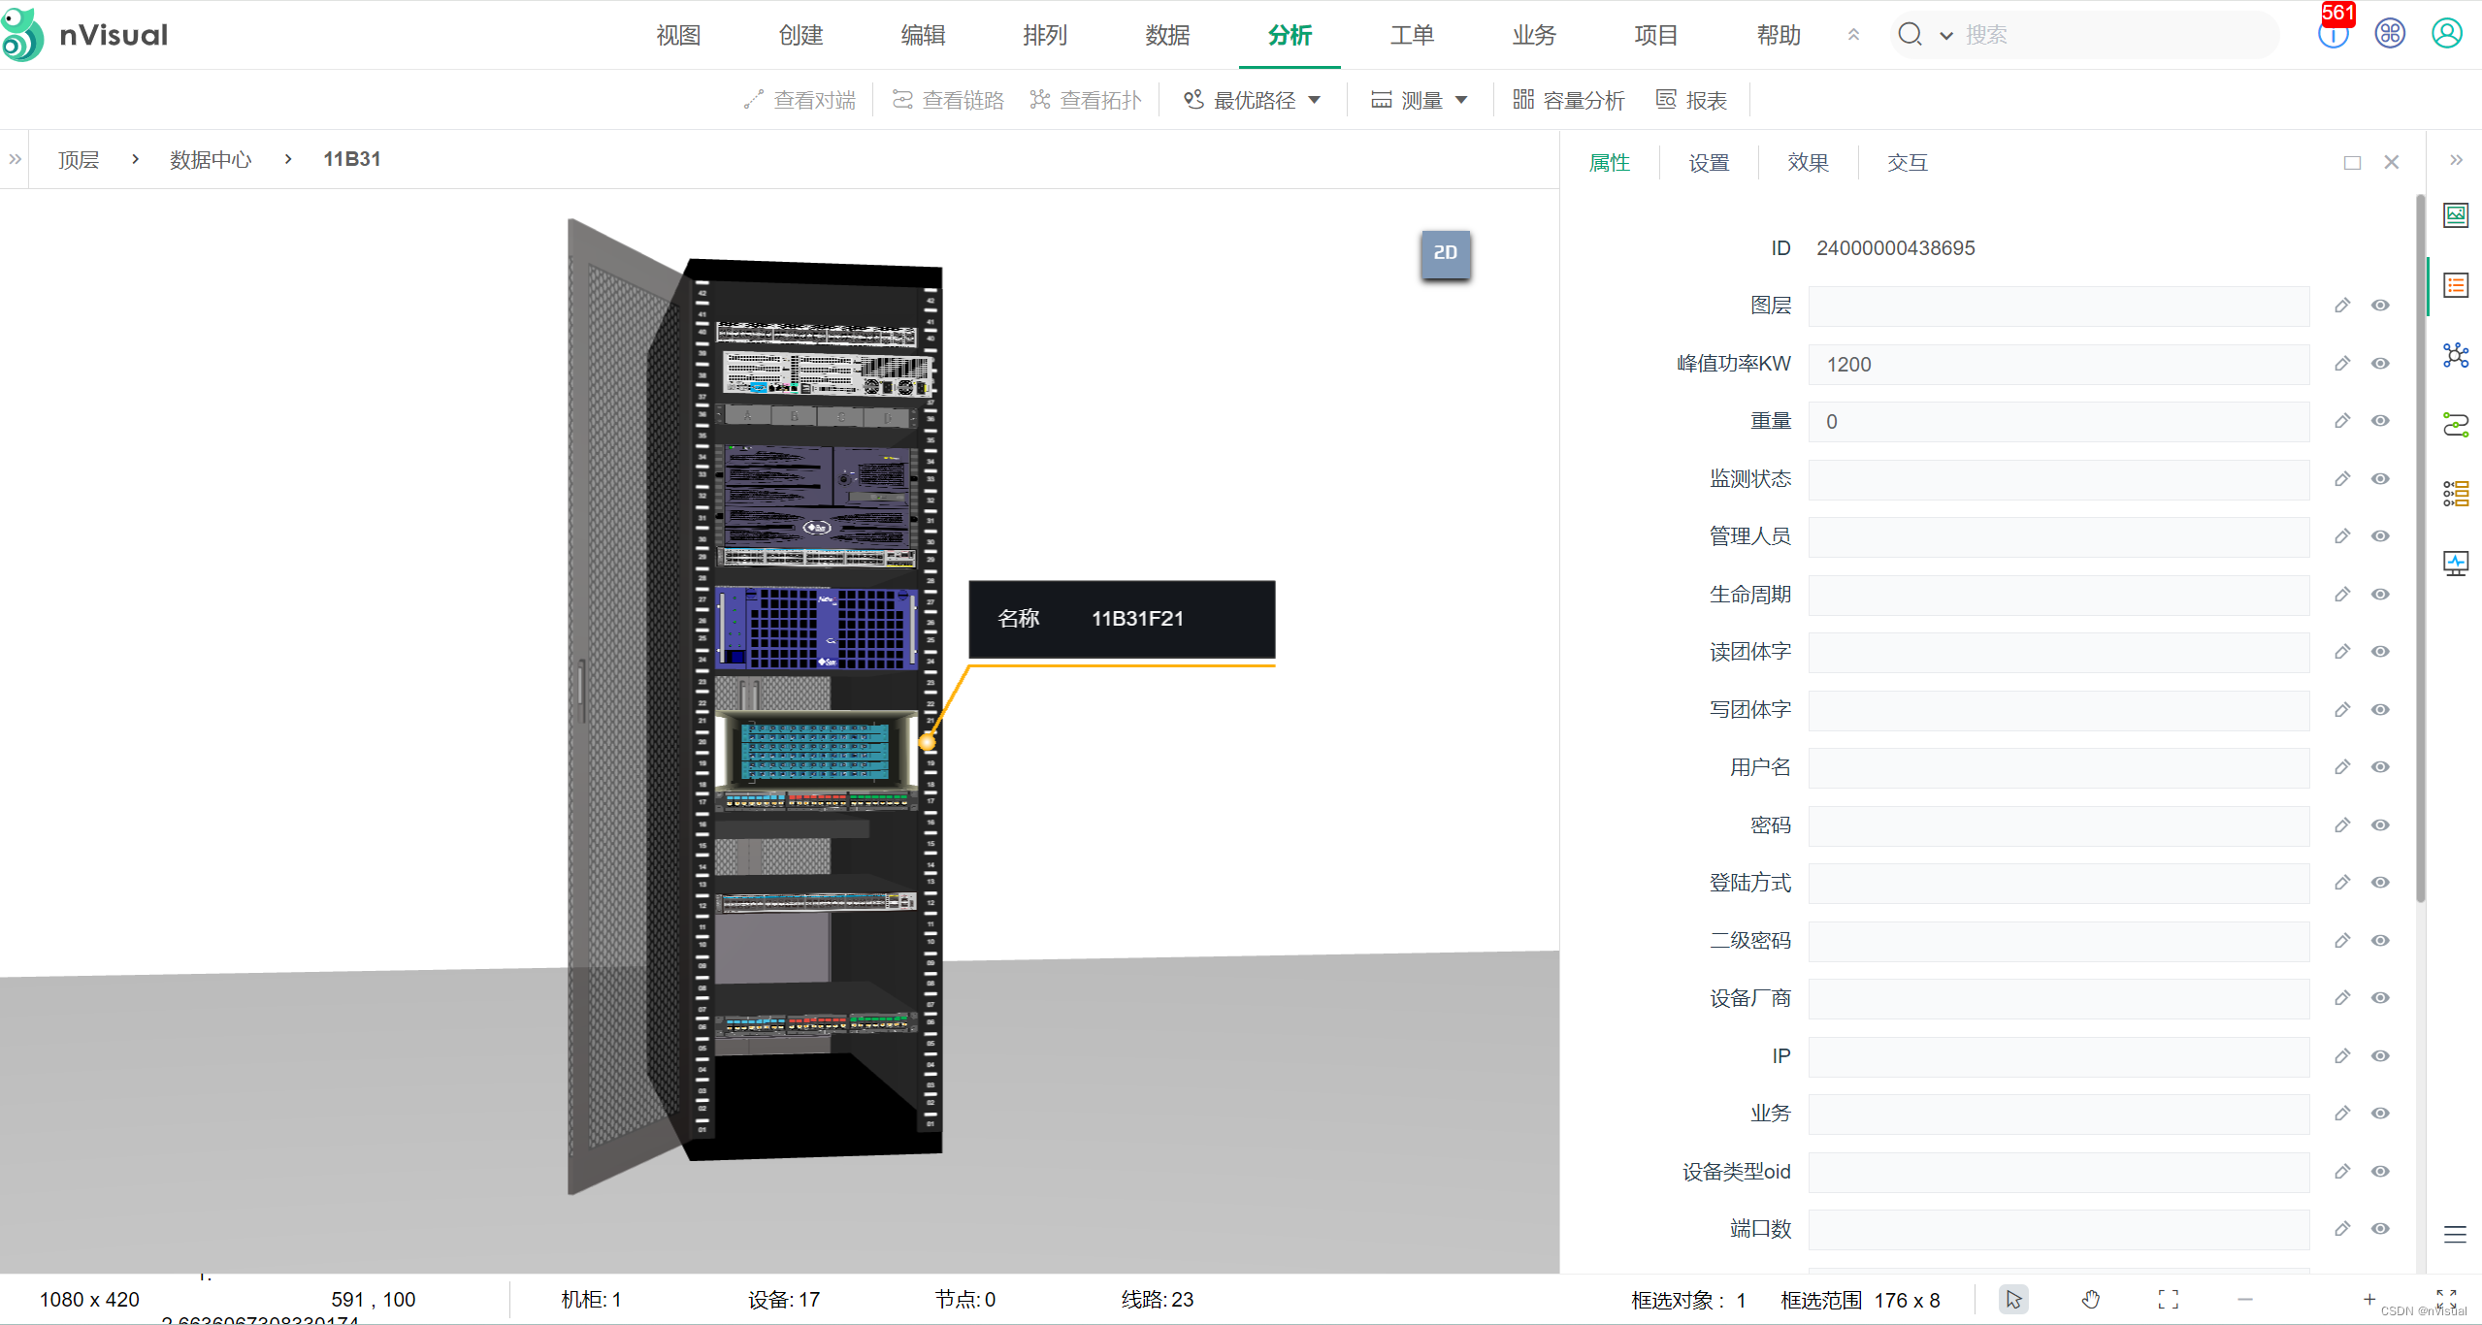The height and width of the screenshot is (1325, 2482).
Task: Click the notification icon with 561 badge
Action: point(2333,34)
